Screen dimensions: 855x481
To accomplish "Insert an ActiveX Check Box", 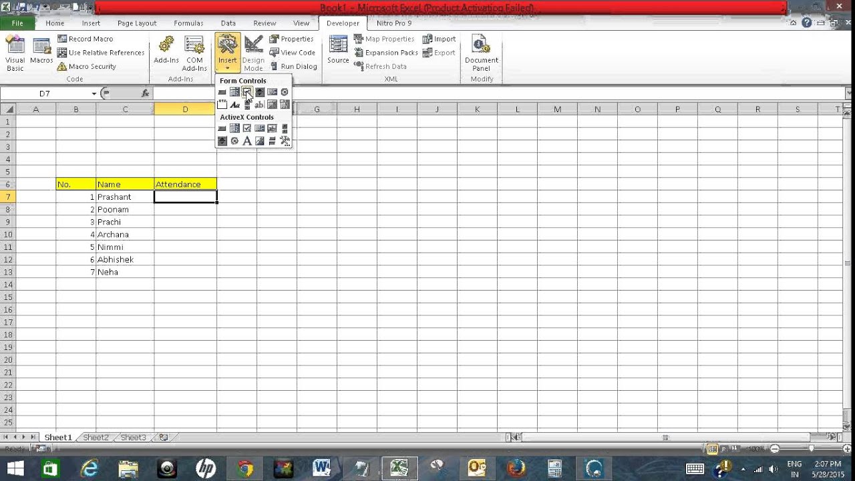I will pos(247,128).
